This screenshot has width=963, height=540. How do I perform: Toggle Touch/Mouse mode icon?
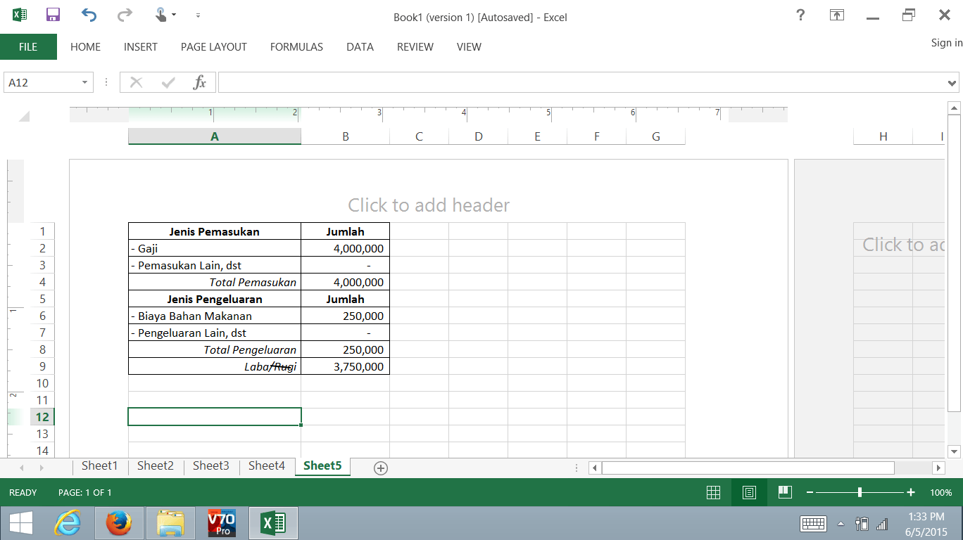[x=162, y=15]
